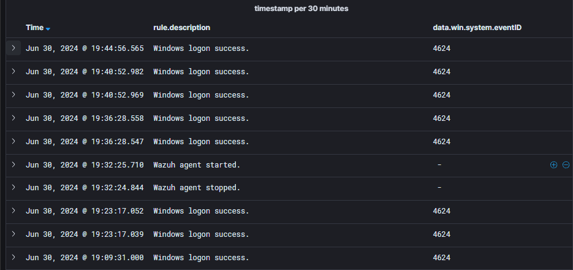Expand the 19:36:28.547 event row

click(13, 142)
